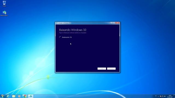Click the Andamento: 1% progress text

point(67,37)
